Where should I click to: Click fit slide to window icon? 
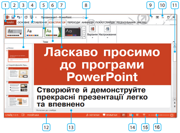click(x=172, y=115)
